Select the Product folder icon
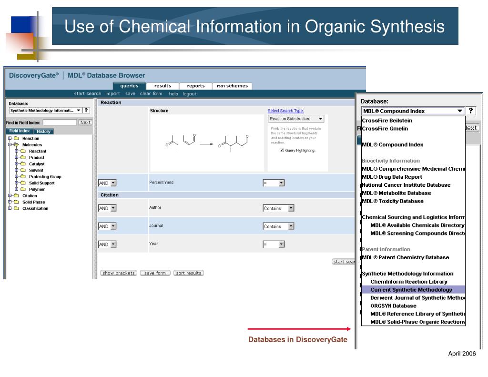The width and height of the screenshot is (488, 377). [23, 158]
